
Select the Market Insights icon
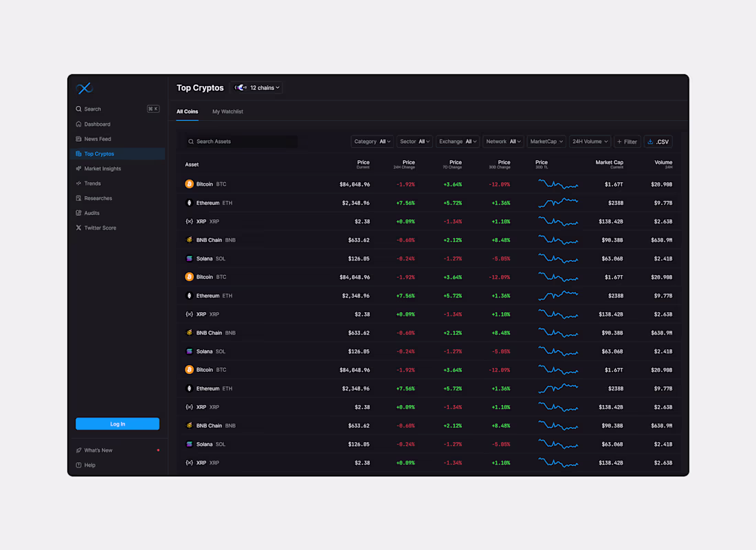[78, 168]
